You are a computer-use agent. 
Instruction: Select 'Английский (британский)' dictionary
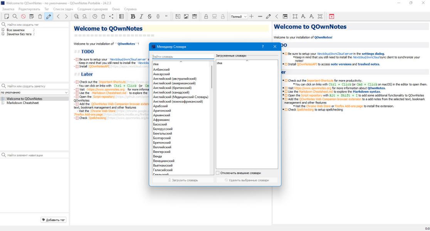172,88
